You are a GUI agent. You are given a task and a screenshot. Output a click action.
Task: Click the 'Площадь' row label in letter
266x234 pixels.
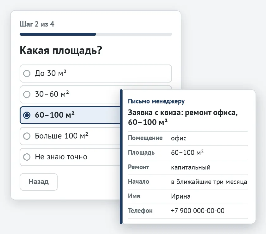(141, 153)
